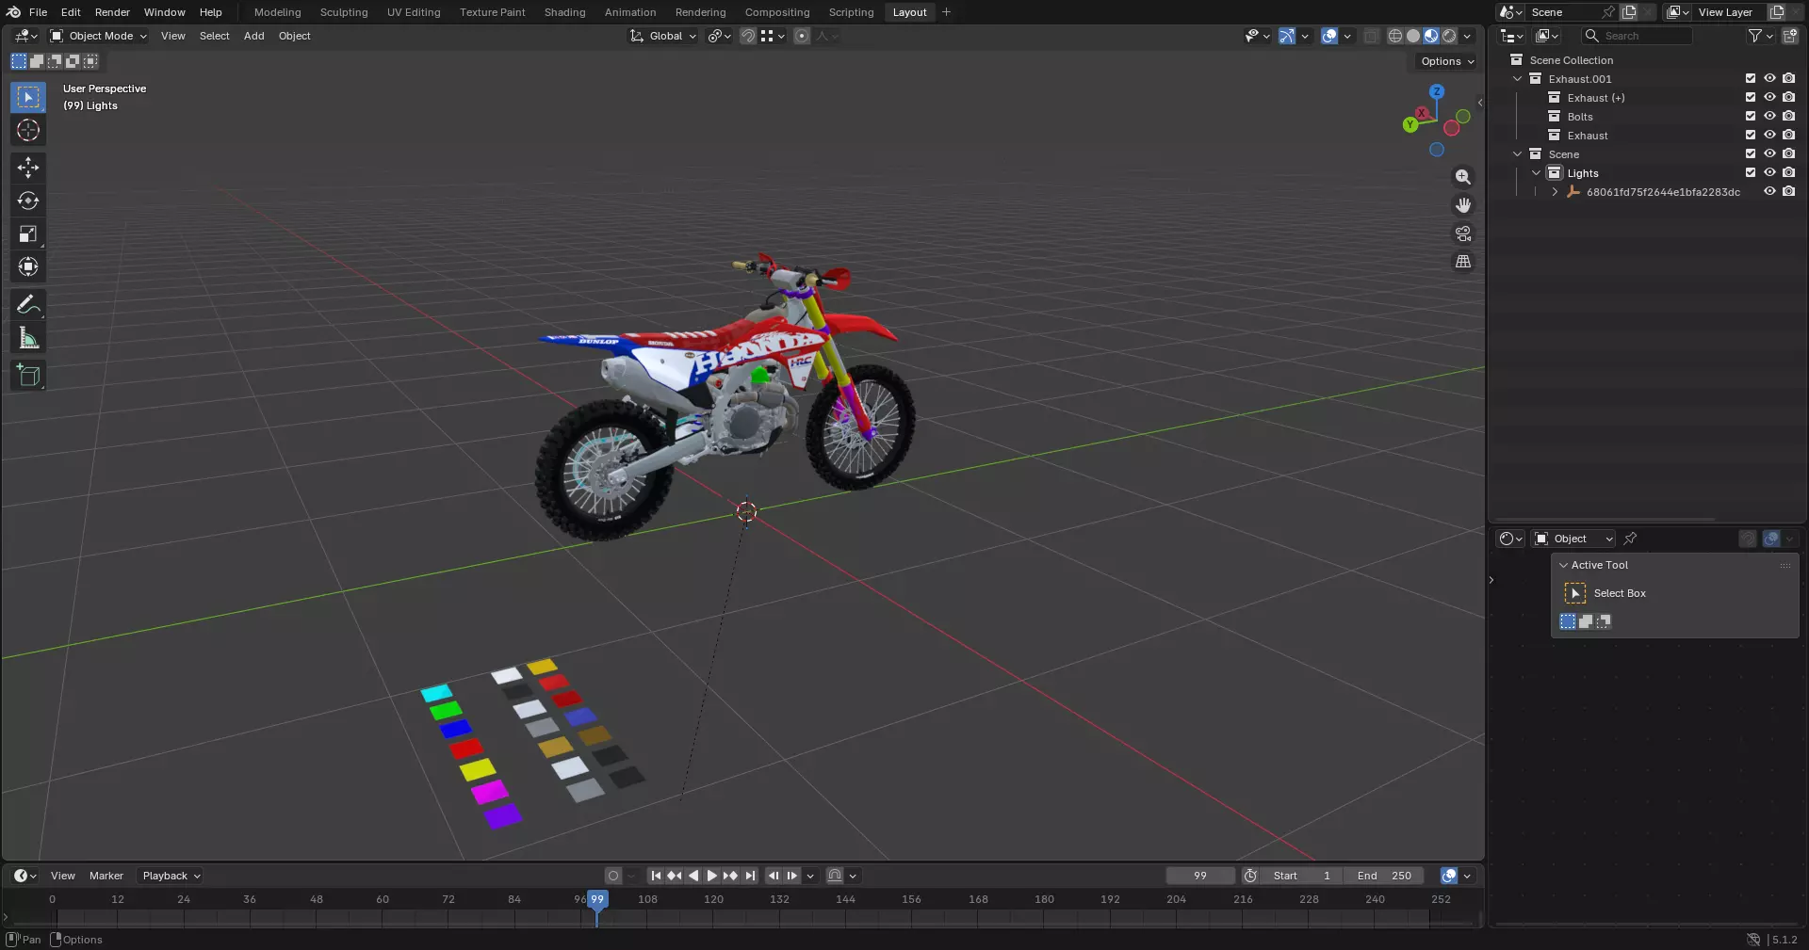Collapse Exhaust.001 collection tree
Image resolution: width=1809 pixels, height=950 pixels.
tap(1518, 79)
